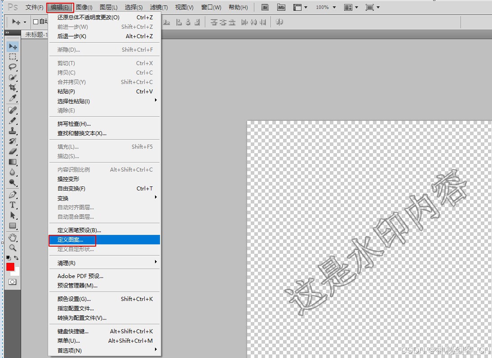Select the Rectangular Marquee tool
Image resolution: width=492 pixels, height=358 pixels.
13,57
